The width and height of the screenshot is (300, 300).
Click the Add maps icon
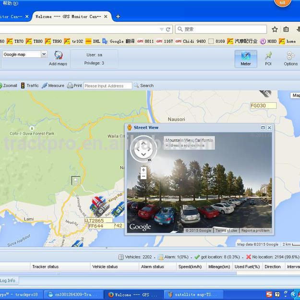[58, 56]
